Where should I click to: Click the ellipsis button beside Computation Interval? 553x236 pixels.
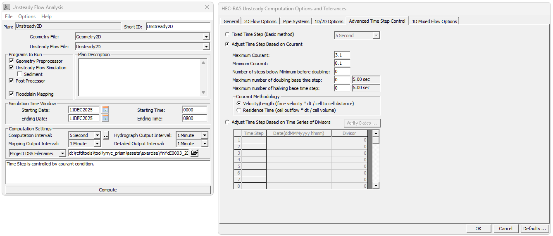coord(106,135)
